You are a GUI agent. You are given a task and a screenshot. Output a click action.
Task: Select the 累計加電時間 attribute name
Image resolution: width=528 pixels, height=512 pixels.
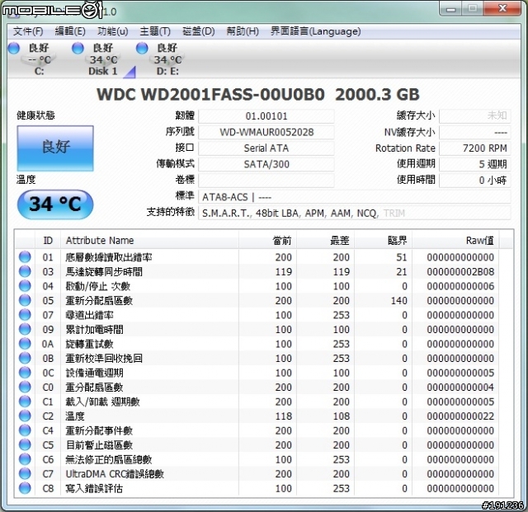coord(95,330)
